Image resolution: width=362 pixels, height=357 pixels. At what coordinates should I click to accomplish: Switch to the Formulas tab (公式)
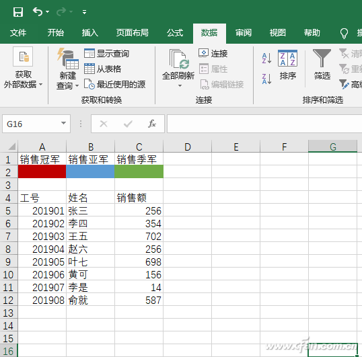coord(175,33)
